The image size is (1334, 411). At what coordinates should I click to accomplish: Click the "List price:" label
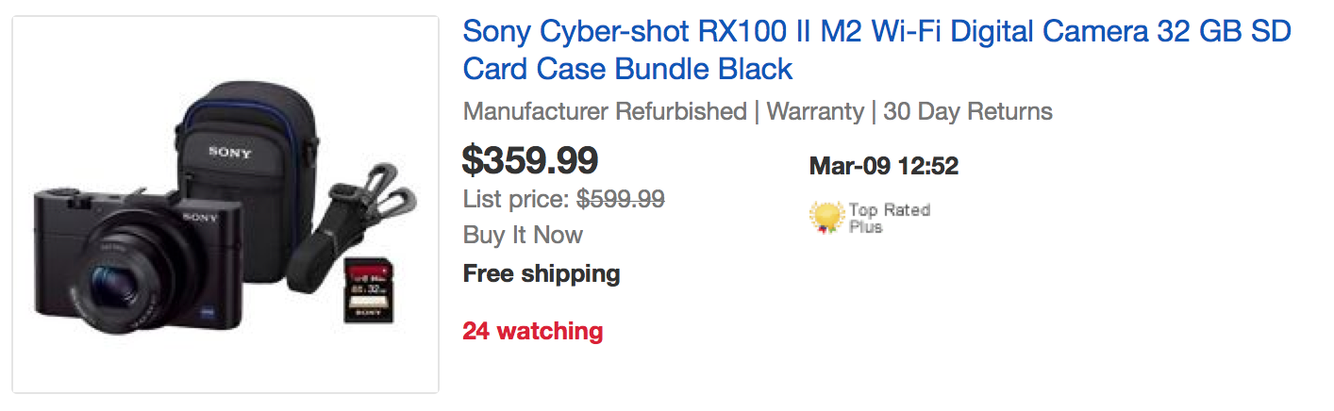pos(516,199)
